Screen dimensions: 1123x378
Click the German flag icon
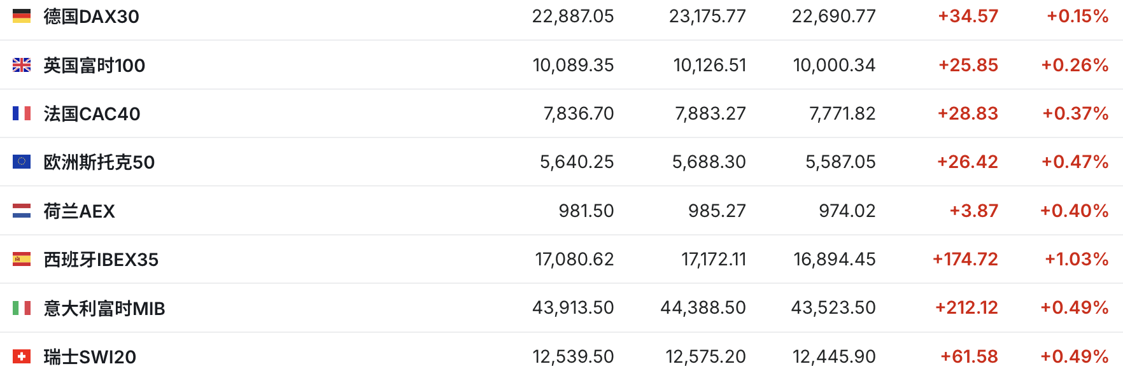[22, 16]
